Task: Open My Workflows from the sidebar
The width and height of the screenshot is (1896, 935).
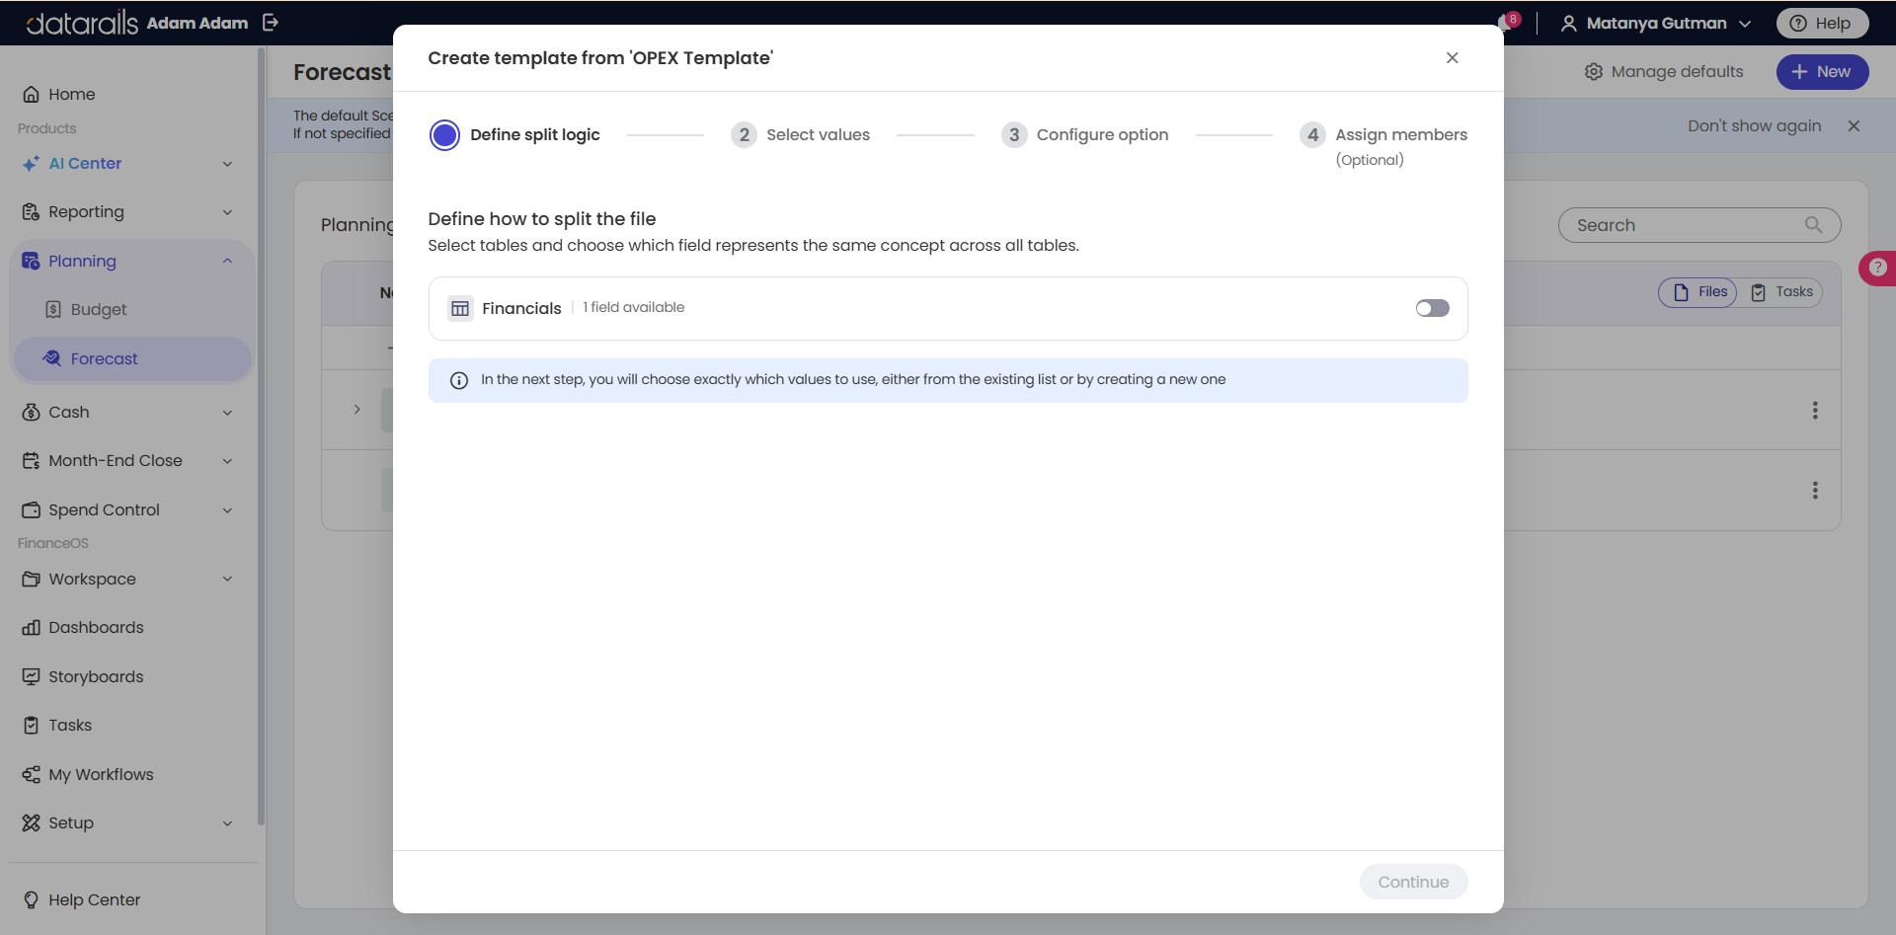Action: (101, 775)
